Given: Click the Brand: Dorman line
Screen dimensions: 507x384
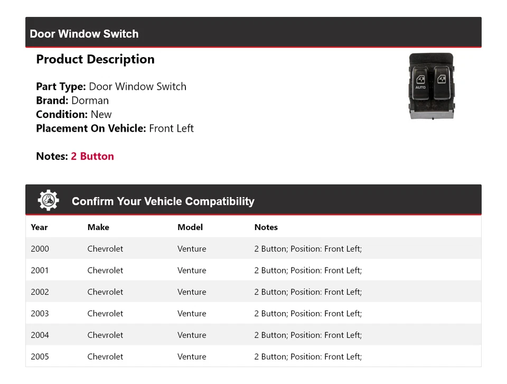Looking at the screenshot, I should 72,100.
